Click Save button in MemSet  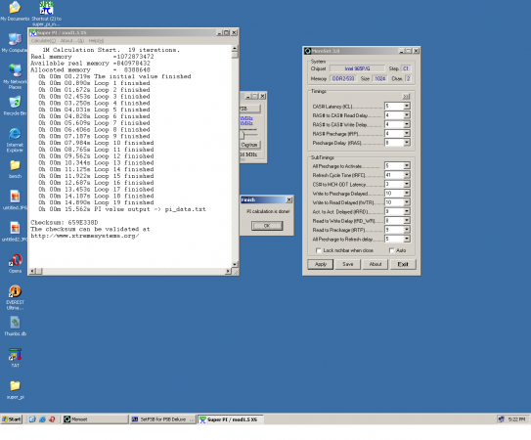click(x=348, y=264)
